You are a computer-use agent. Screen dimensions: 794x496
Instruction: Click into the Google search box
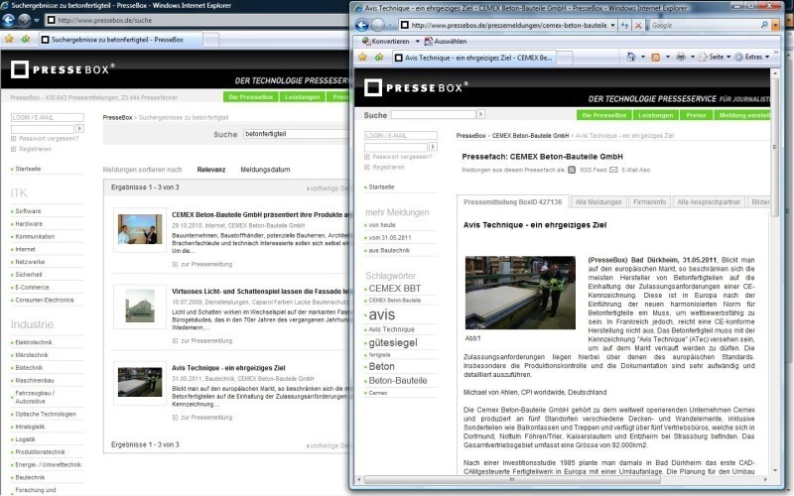[705, 25]
